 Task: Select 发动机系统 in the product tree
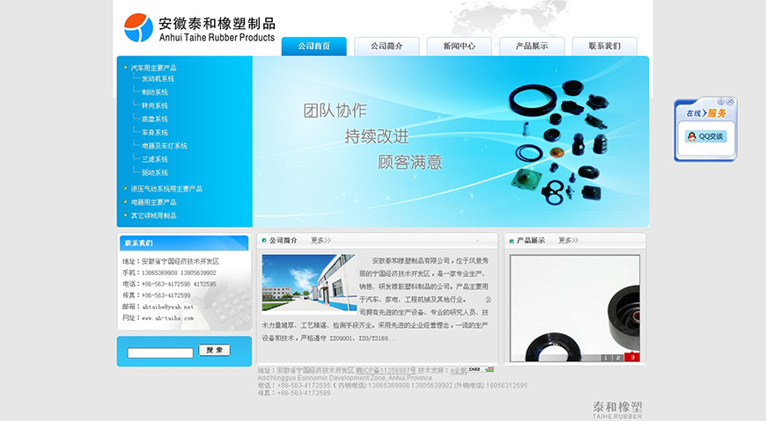point(158,79)
